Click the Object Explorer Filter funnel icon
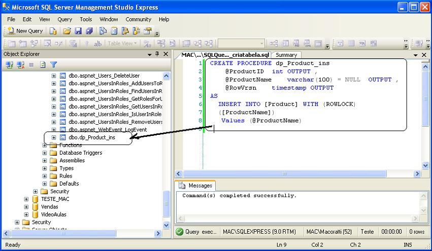 [53, 65]
